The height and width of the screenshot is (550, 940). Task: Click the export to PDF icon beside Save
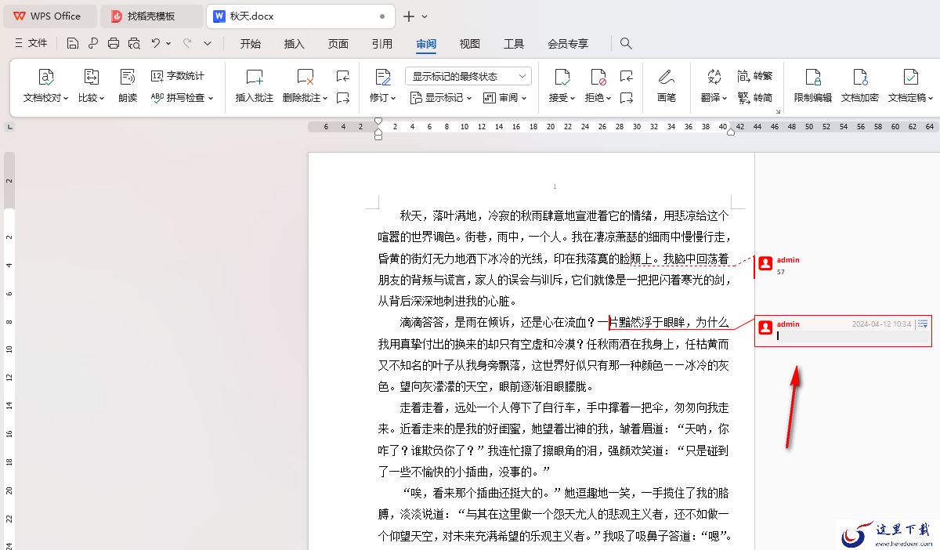(x=93, y=44)
